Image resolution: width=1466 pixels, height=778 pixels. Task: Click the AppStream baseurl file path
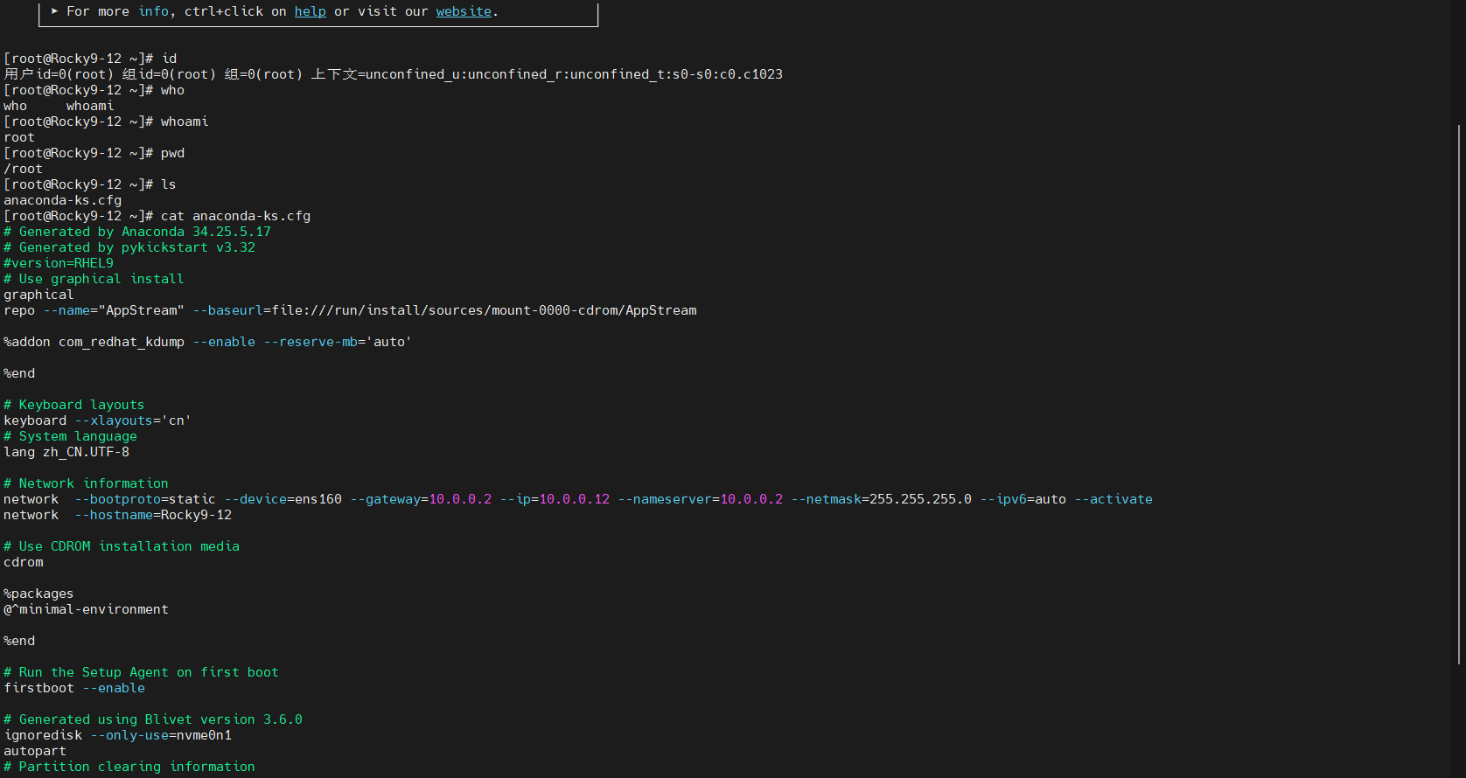(x=484, y=310)
